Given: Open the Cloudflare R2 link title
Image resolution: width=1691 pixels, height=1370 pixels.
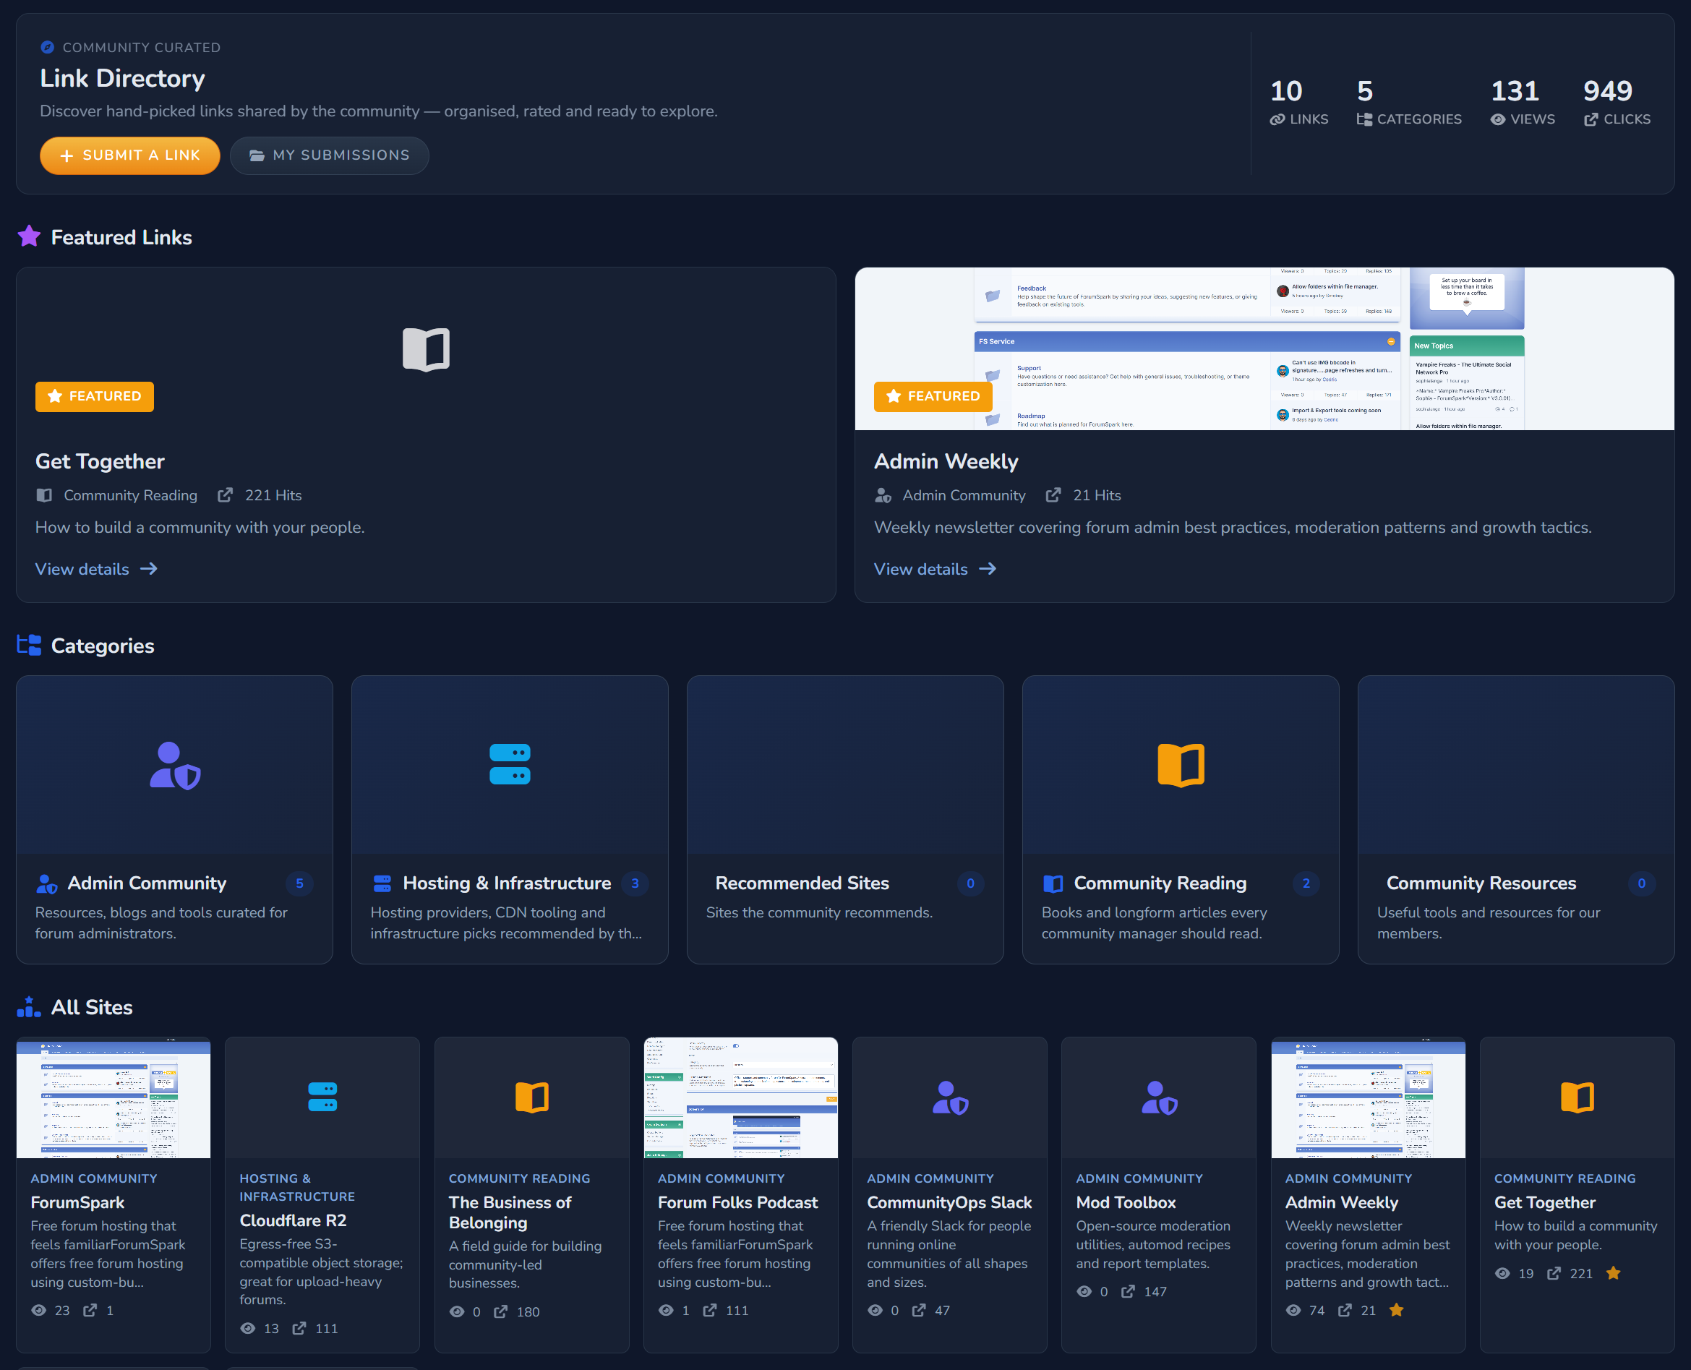Looking at the screenshot, I should tap(293, 1220).
